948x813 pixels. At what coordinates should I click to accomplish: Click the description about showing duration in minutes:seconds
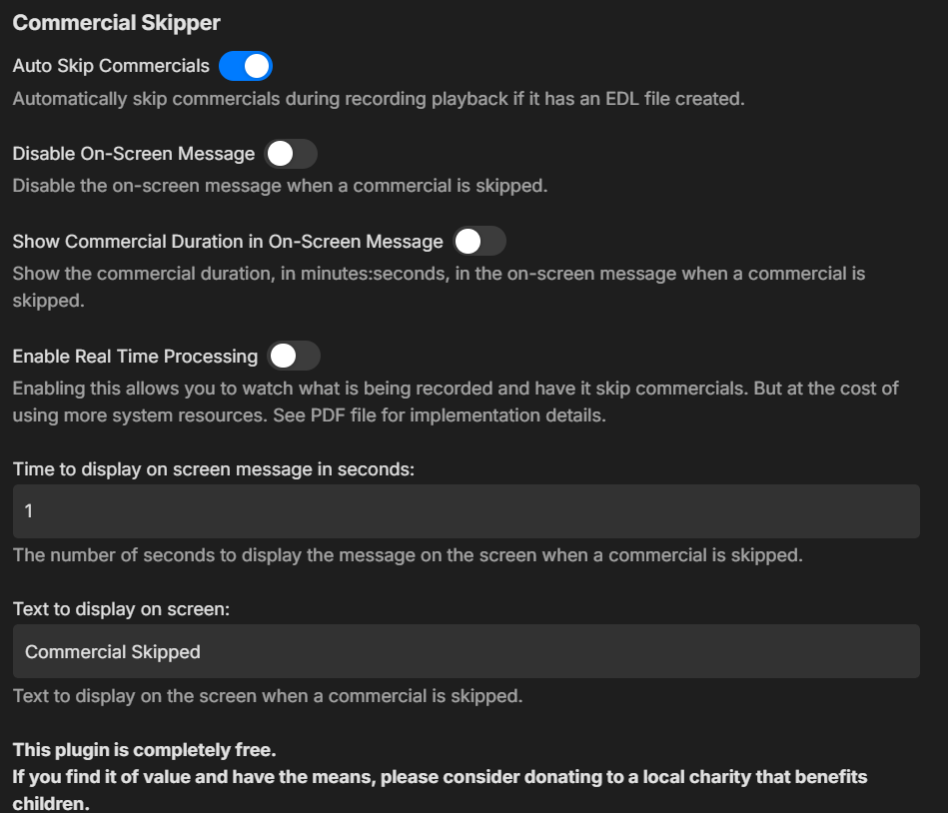point(438,274)
